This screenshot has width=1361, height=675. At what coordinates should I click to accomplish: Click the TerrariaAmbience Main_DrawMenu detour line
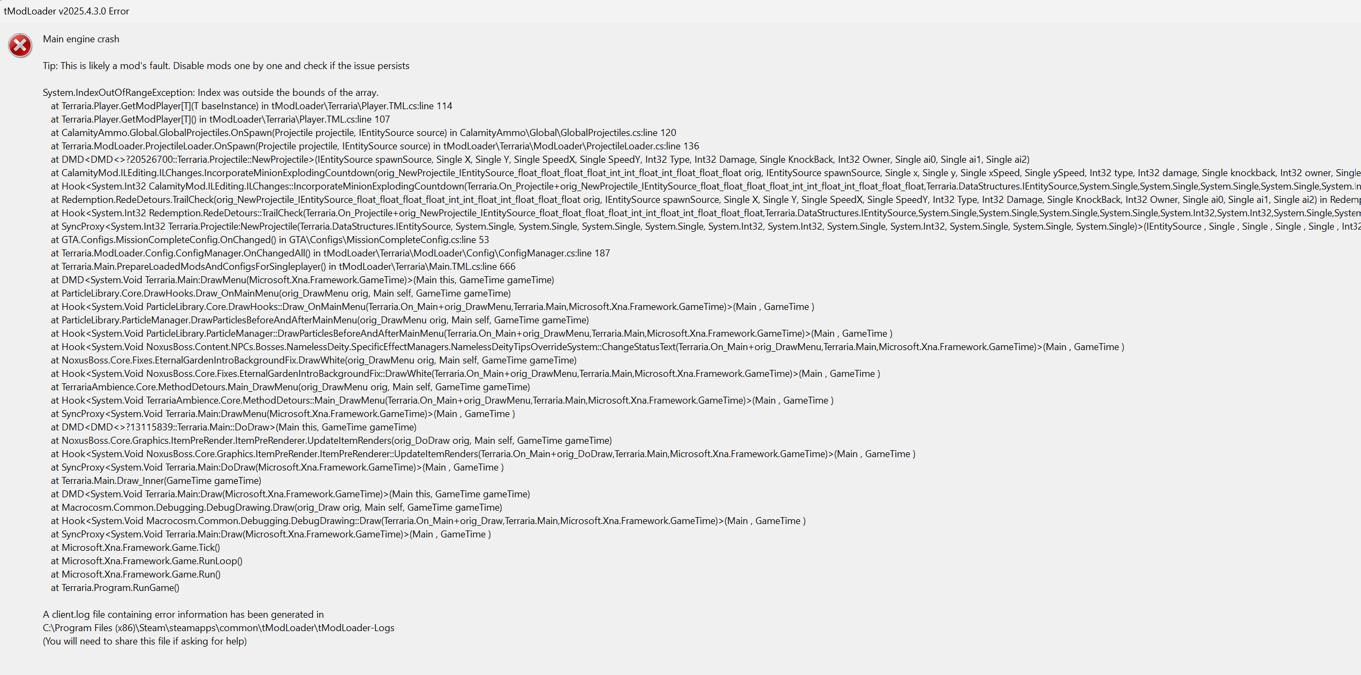click(290, 387)
